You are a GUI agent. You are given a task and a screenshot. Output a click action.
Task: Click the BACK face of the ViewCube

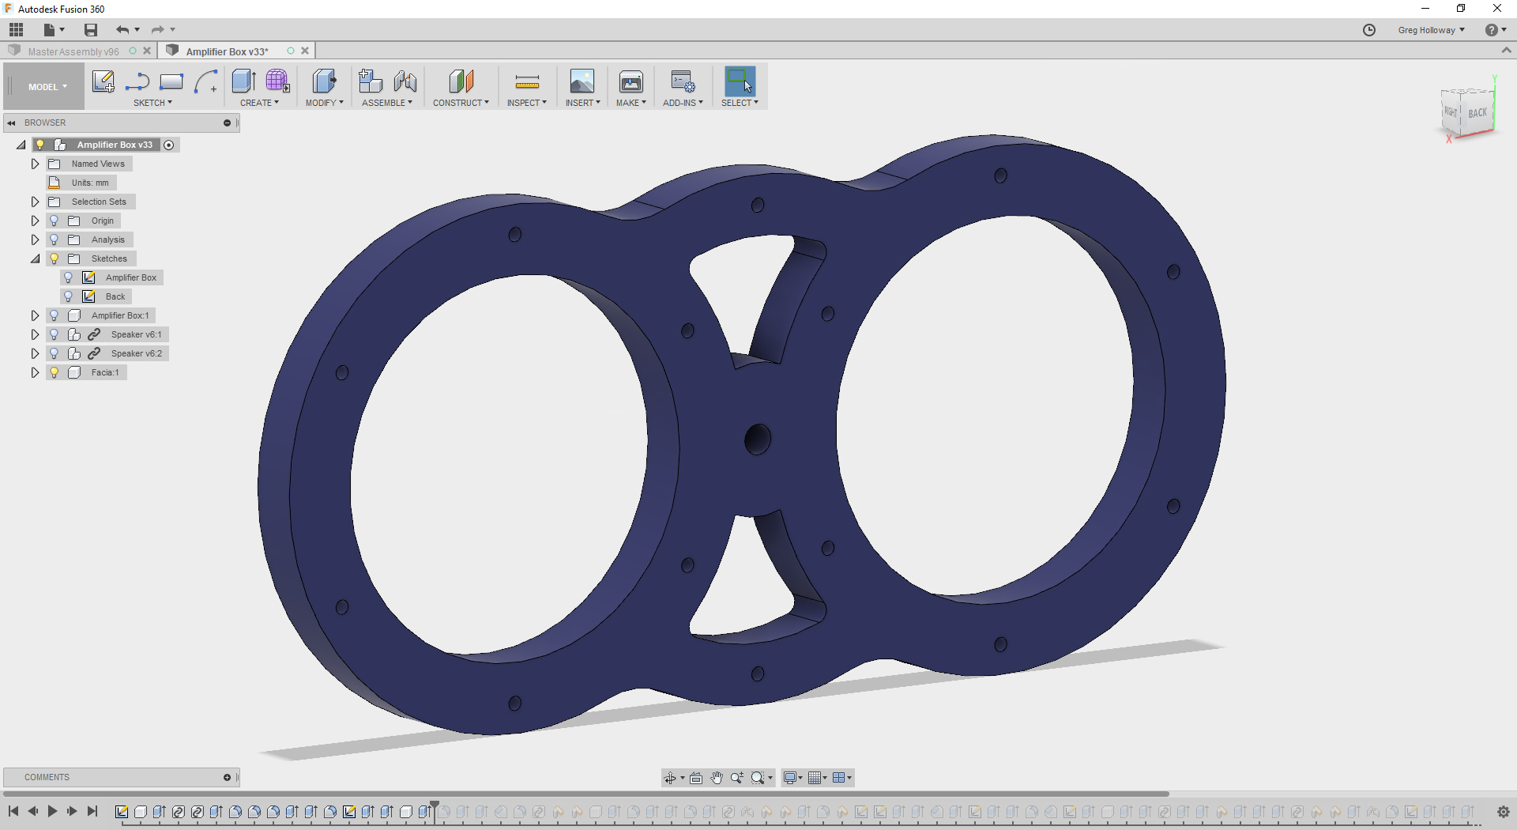pyautogui.click(x=1478, y=112)
